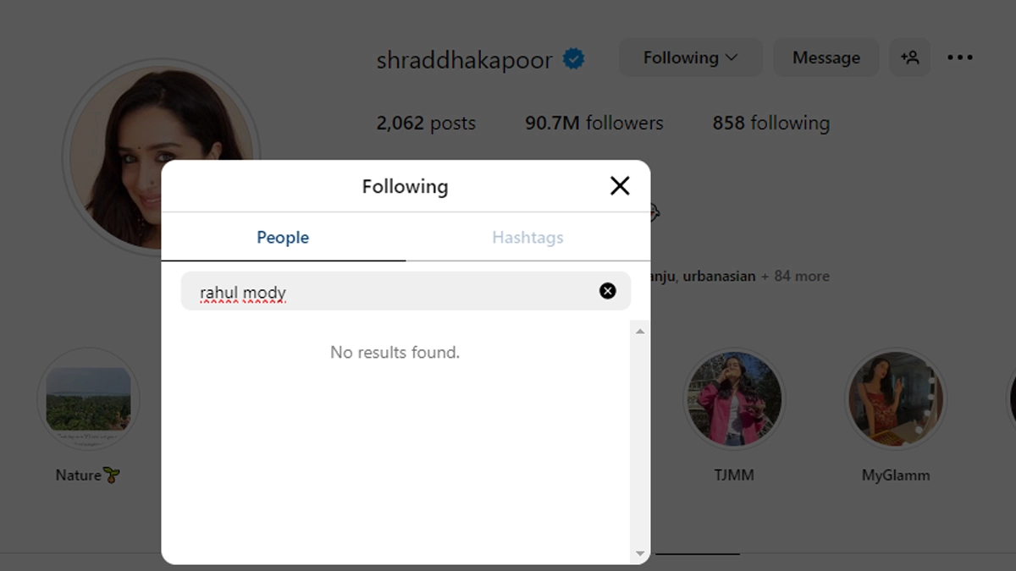The image size is (1016, 571).
Task: Open the three-dot options menu
Action: click(x=960, y=58)
